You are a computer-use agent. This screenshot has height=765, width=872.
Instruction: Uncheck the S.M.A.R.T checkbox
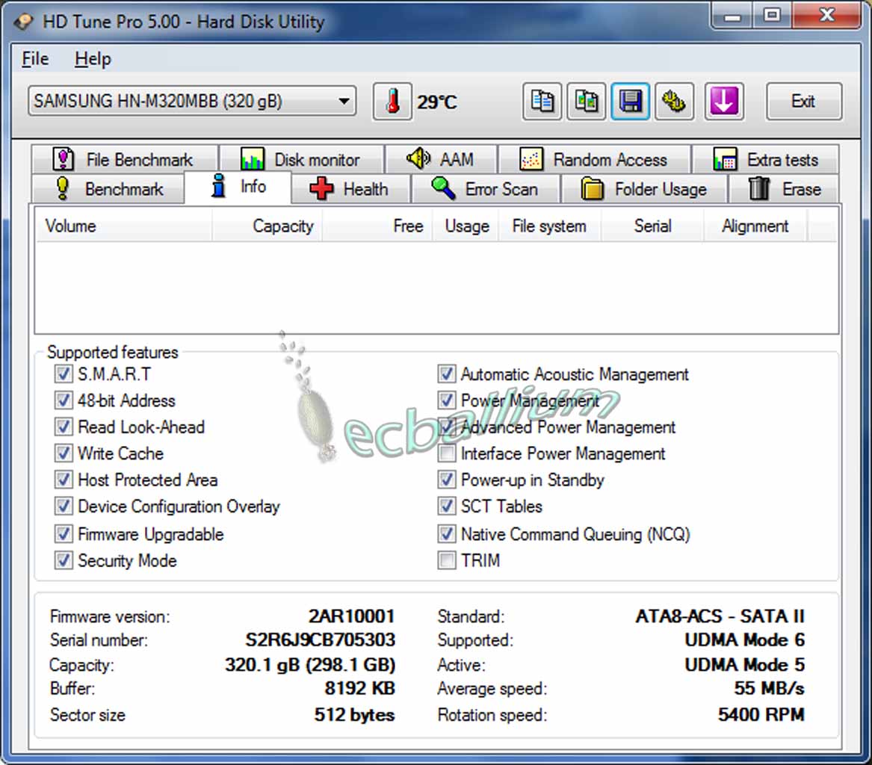point(64,374)
